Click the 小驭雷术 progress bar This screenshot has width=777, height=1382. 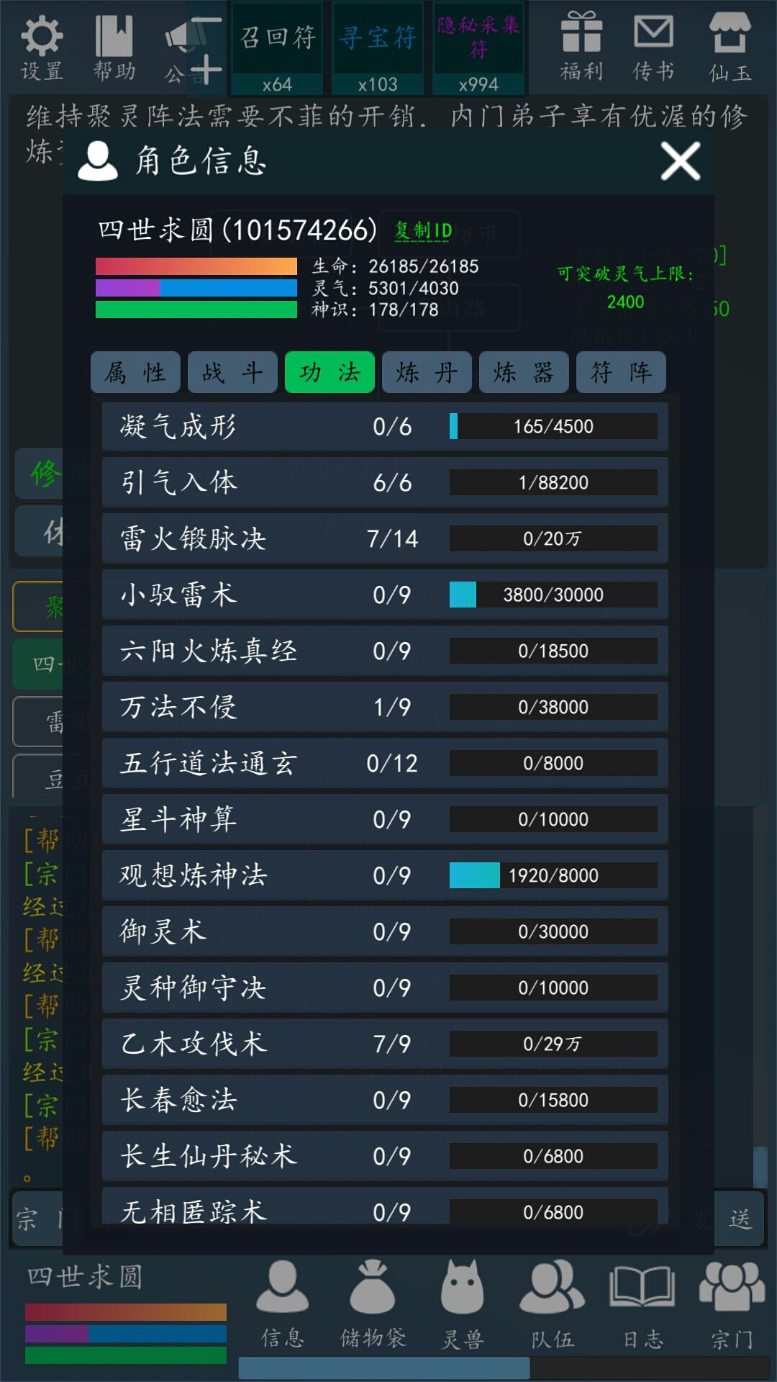(553, 595)
